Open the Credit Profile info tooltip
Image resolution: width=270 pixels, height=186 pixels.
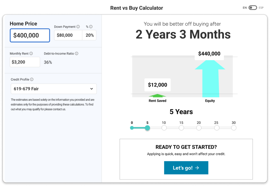click(32, 79)
